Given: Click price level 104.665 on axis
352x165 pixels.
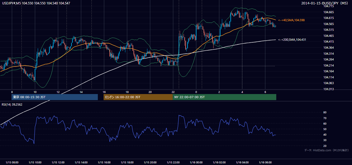Looking at the screenshot, I should [x=329, y=12].
